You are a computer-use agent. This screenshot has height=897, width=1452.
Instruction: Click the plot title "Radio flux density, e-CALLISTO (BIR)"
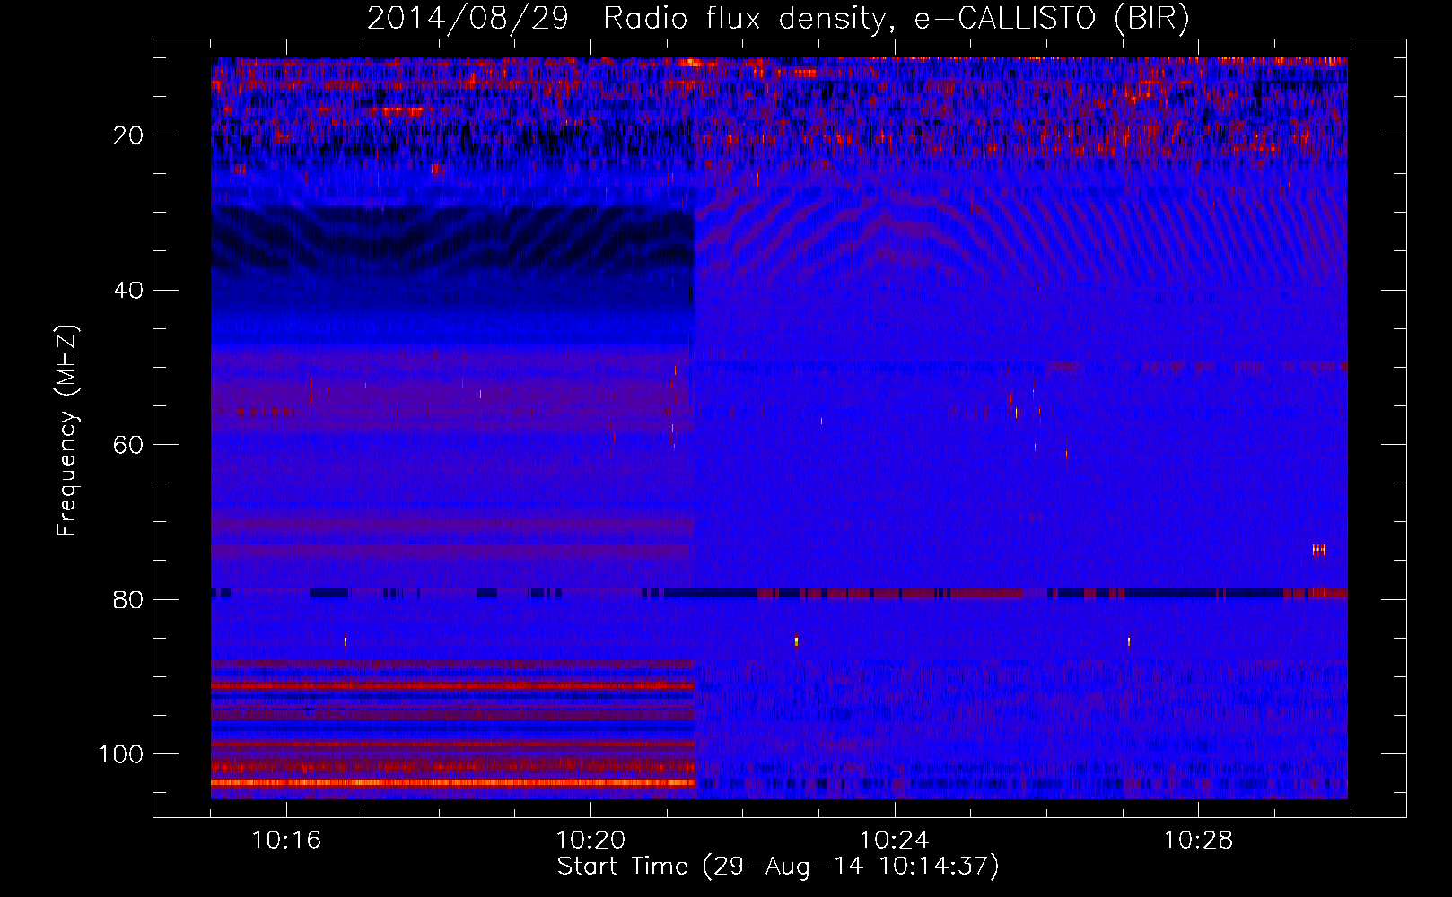click(896, 18)
